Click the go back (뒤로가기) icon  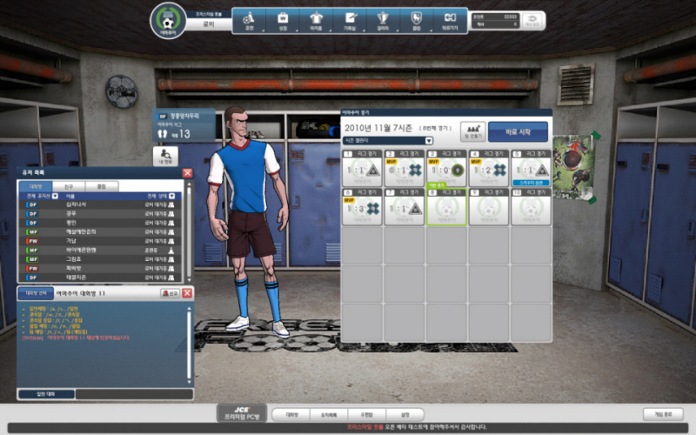(x=450, y=20)
